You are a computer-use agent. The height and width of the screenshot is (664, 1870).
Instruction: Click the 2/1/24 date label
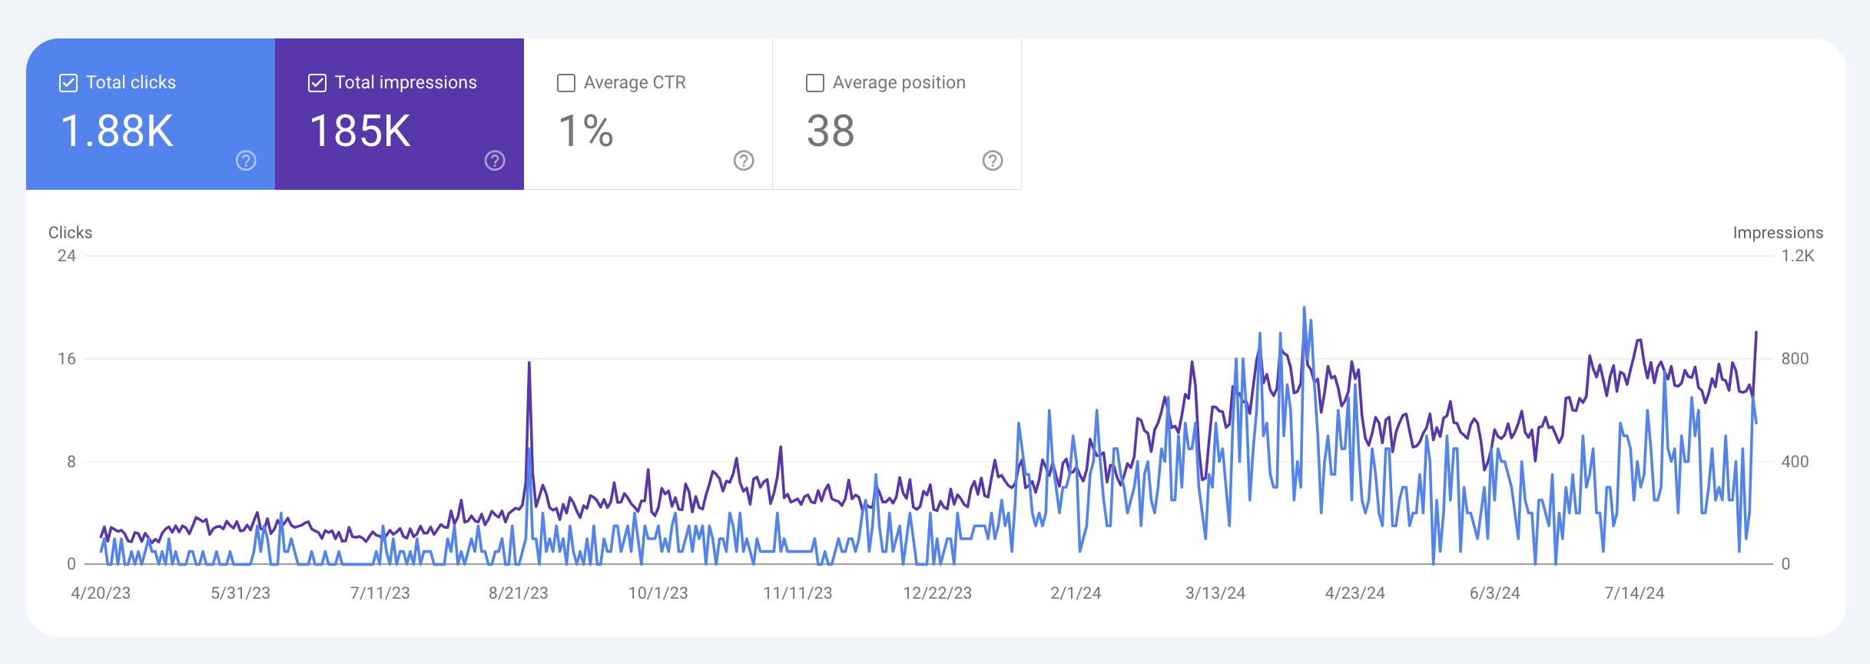[x=1076, y=593]
